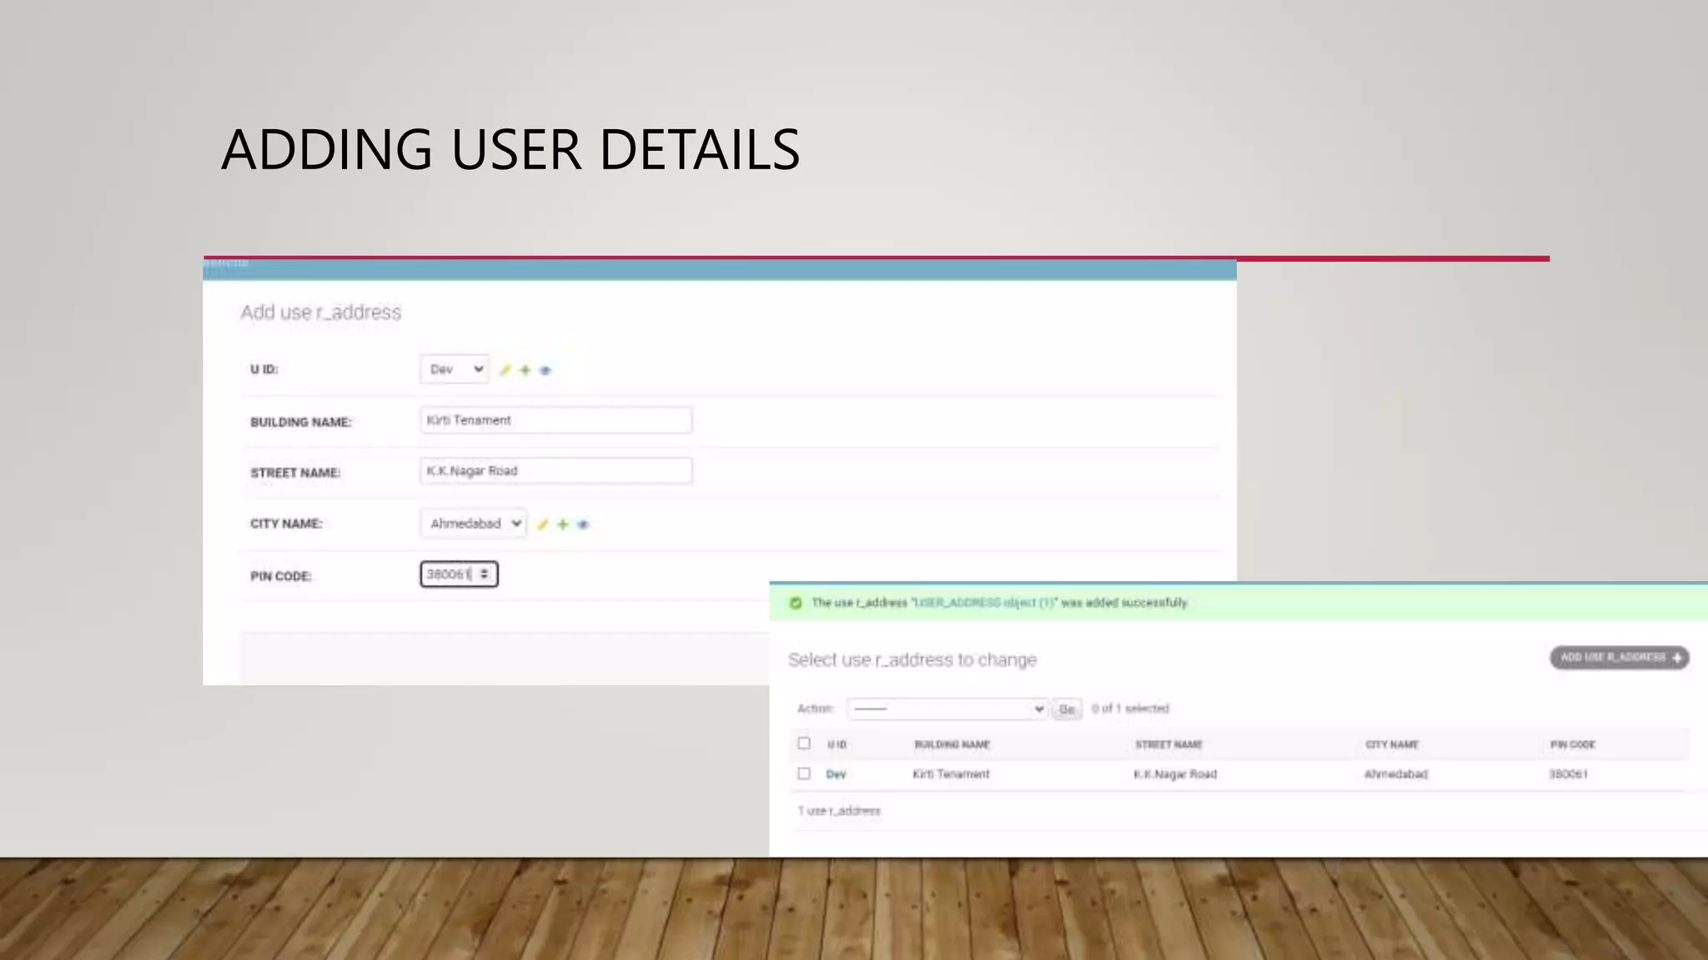1708x960 pixels.
Task: Open the City Name dropdown showing Ahmedabad
Action: tap(473, 523)
